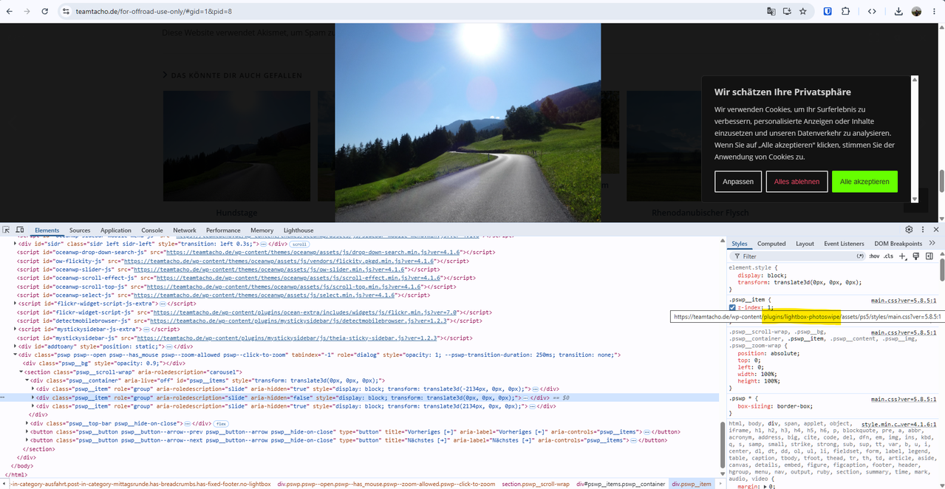Viewport: 945px width, 489px height.
Task: Collapse the div pswp__container node
Action: tap(27, 380)
